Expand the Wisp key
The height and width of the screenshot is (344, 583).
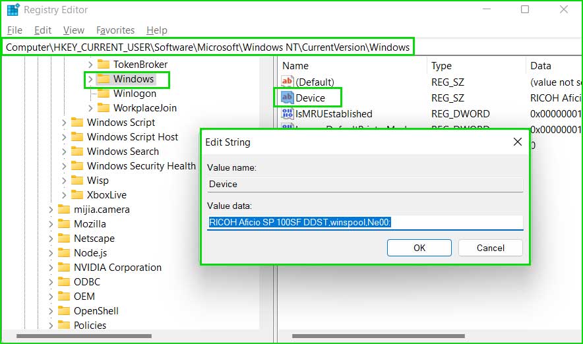tap(64, 181)
